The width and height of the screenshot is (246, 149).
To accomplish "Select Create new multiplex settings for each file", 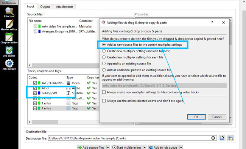I will click(104, 57).
